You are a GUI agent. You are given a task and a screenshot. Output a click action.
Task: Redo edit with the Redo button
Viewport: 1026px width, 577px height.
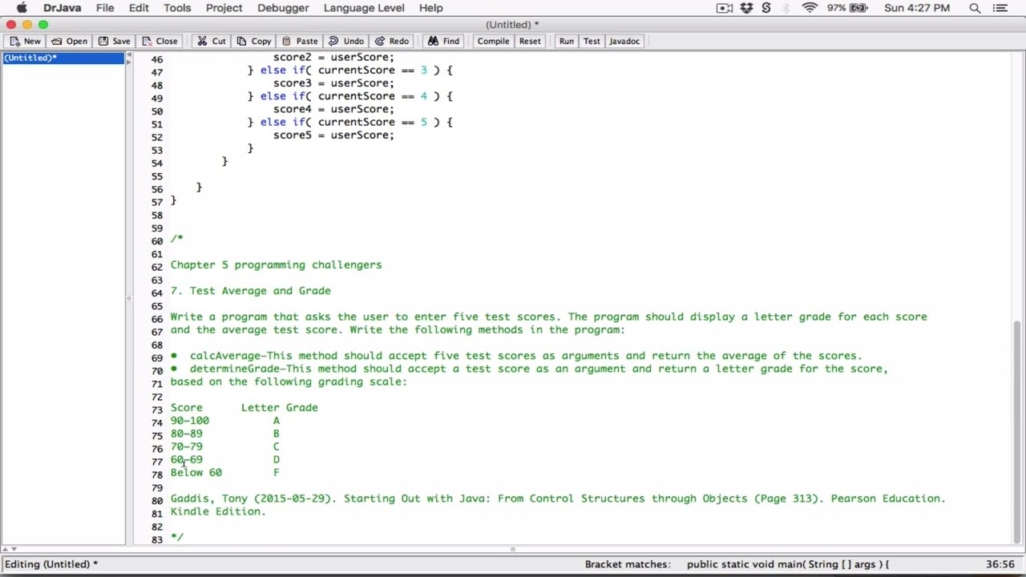coord(392,41)
